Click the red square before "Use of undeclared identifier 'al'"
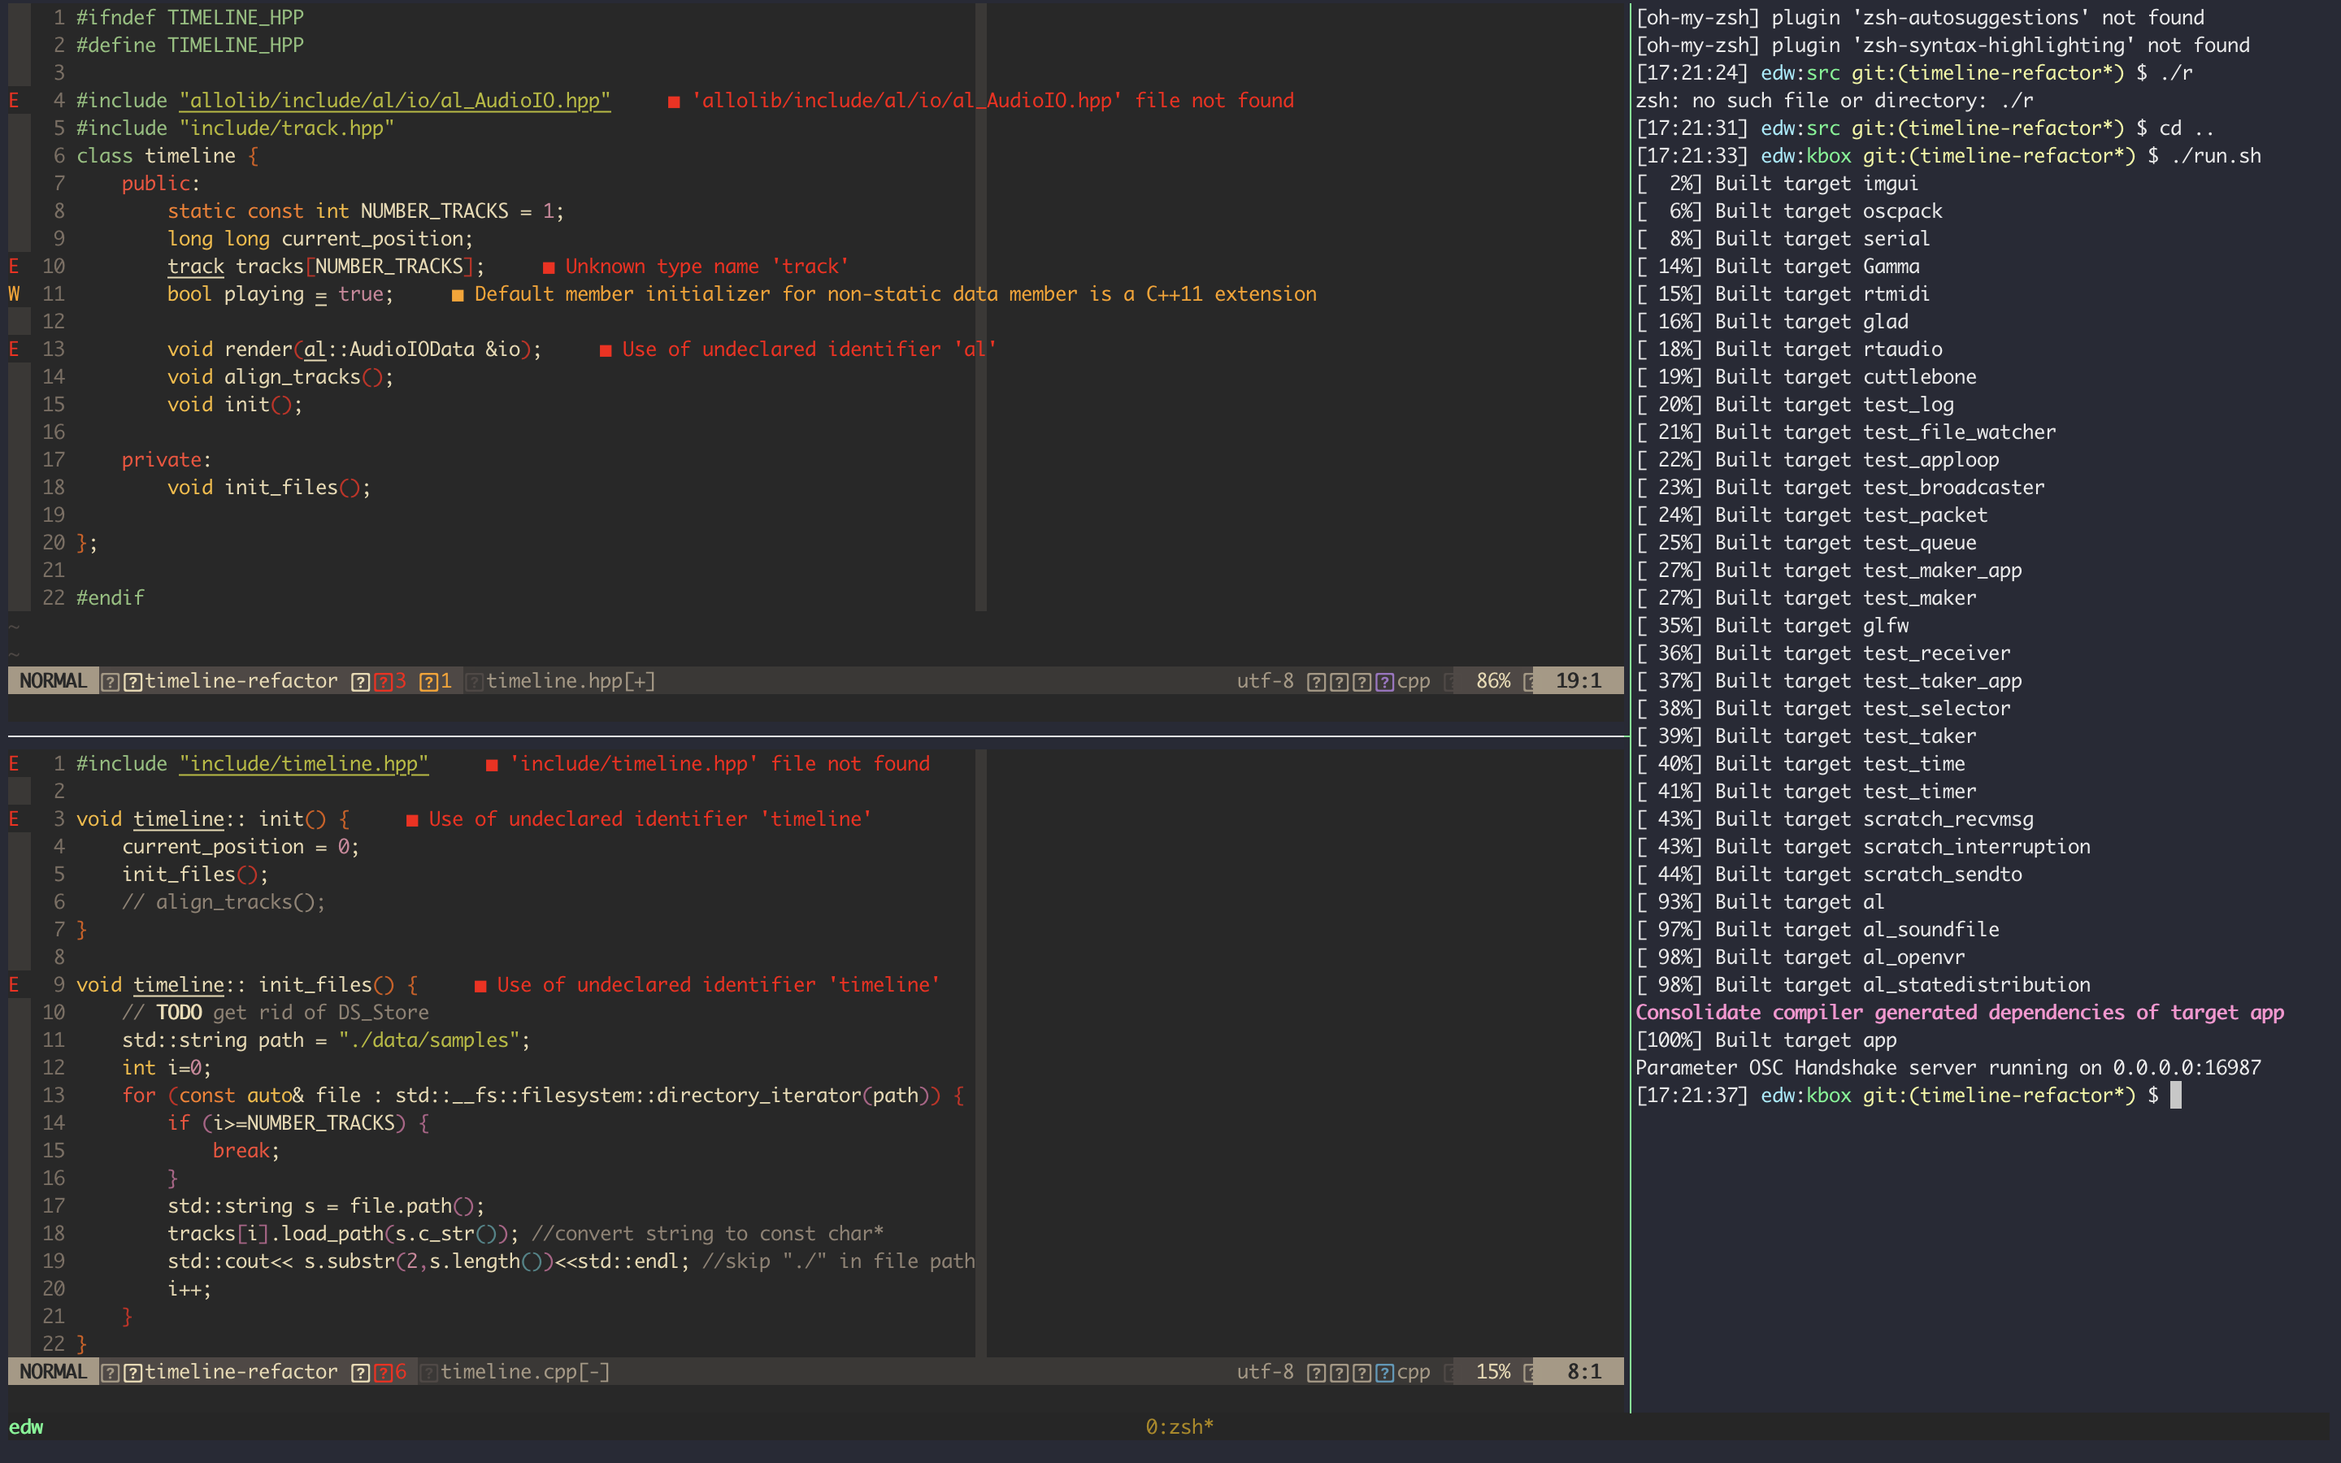This screenshot has height=1463, width=2341. tap(606, 350)
